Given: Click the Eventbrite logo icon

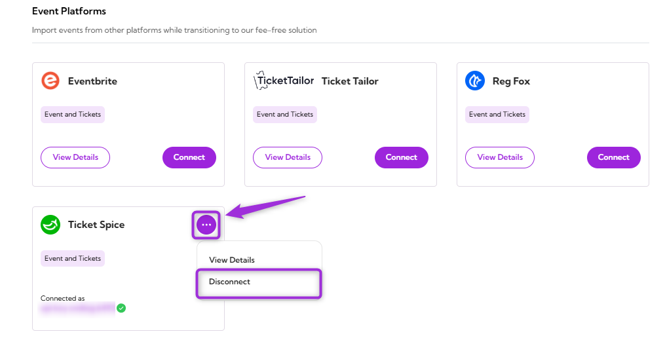Looking at the screenshot, I should click(50, 81).
